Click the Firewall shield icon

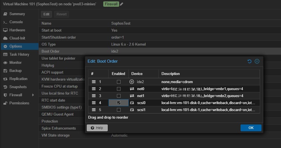[5, 95]
